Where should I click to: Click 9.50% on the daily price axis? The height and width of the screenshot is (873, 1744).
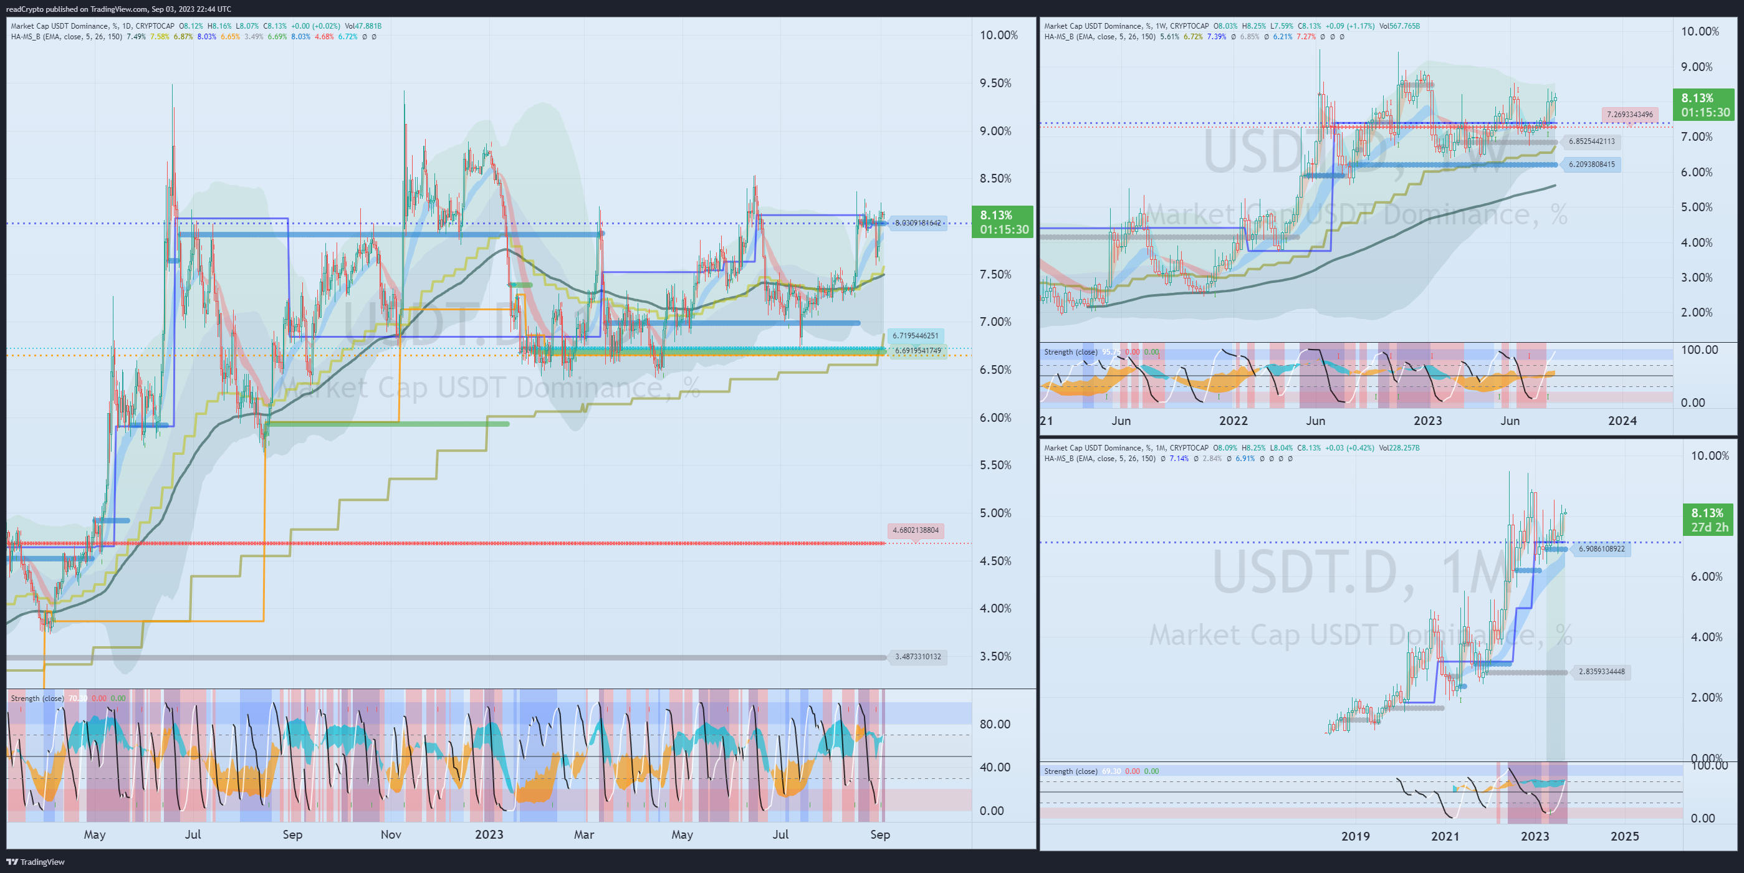(x=995, y=83)
